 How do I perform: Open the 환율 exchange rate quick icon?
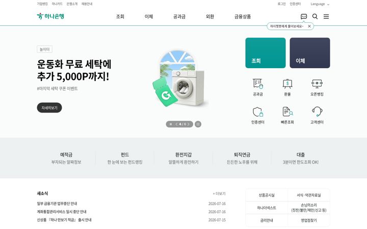click(287, 88)
